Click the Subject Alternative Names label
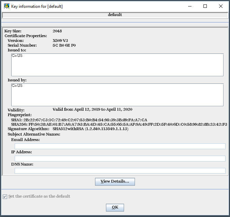Image resolution: width=230 pixels, height=217 pixels. (34, 134)
